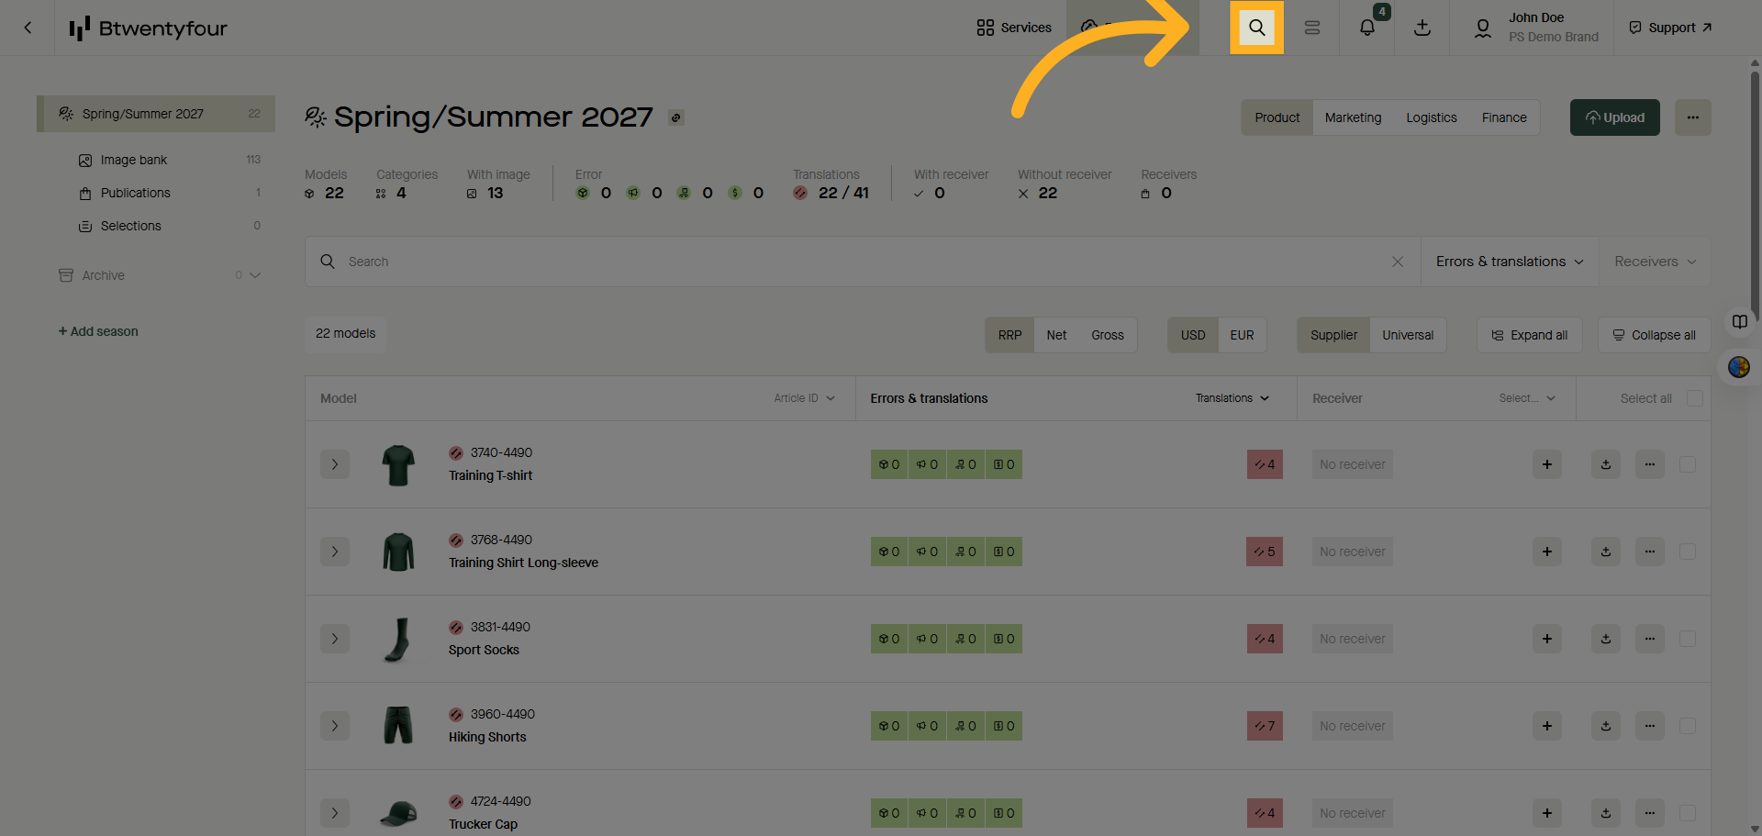Select the Training T-shirt row checkbox
Viewport: 1762px width, 836px height.
(1688, 464)
